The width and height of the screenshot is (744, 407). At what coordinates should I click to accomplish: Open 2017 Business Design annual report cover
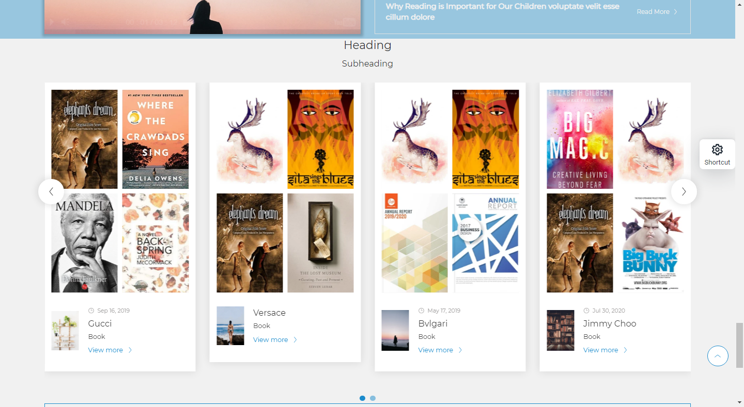coord(486,243)
